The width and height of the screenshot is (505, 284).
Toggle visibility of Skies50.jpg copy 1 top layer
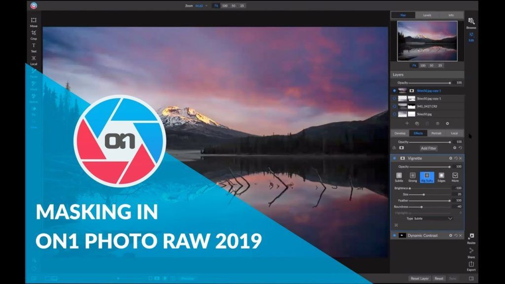[394, 91]
